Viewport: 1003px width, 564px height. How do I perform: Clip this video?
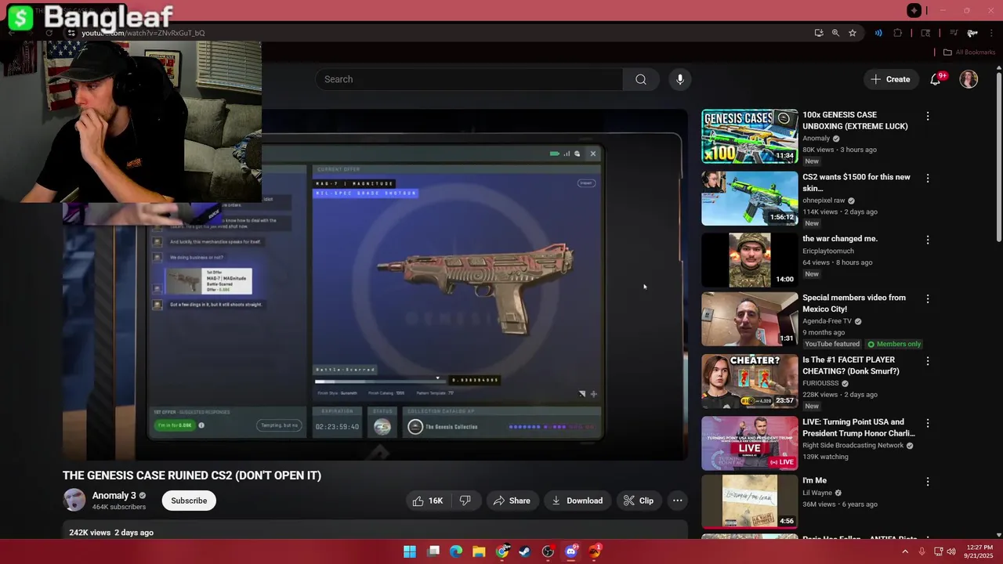pos(639,501)
